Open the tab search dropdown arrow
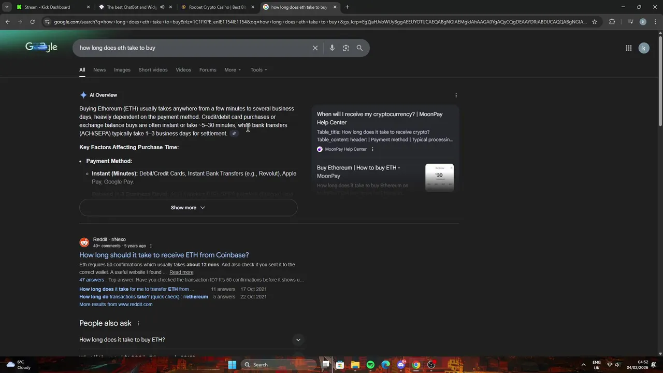 pos(7,7)
